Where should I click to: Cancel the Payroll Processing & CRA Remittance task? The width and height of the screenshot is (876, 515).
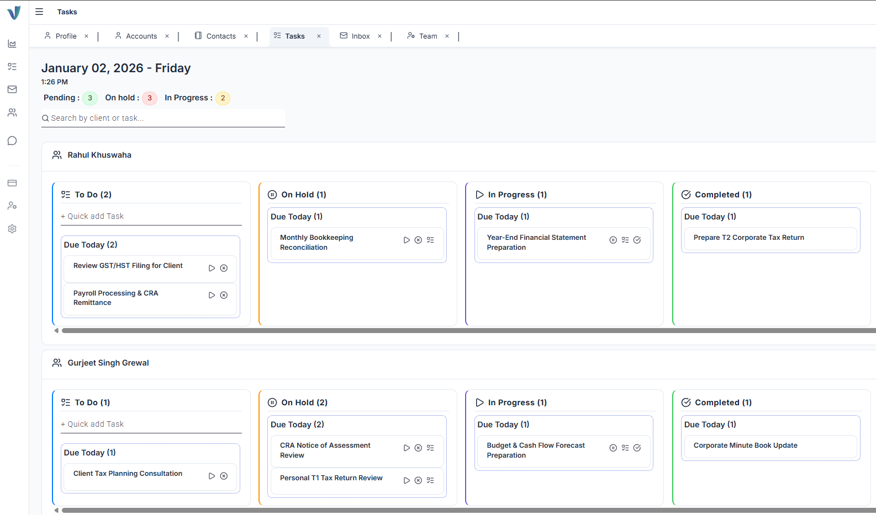point(224,295)
